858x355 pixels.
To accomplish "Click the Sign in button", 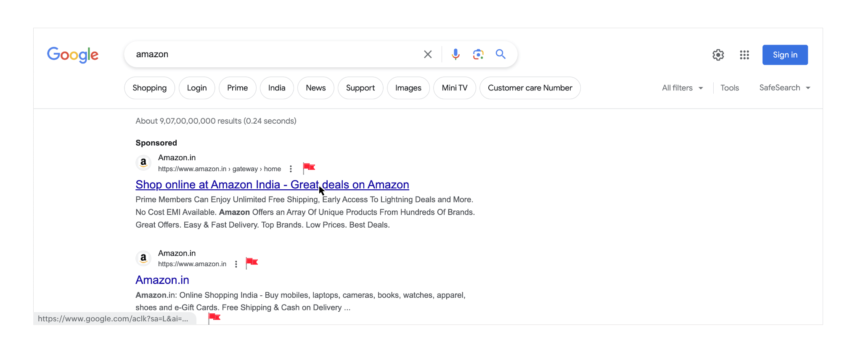I will pyautogui.click(x=785, y=55).
